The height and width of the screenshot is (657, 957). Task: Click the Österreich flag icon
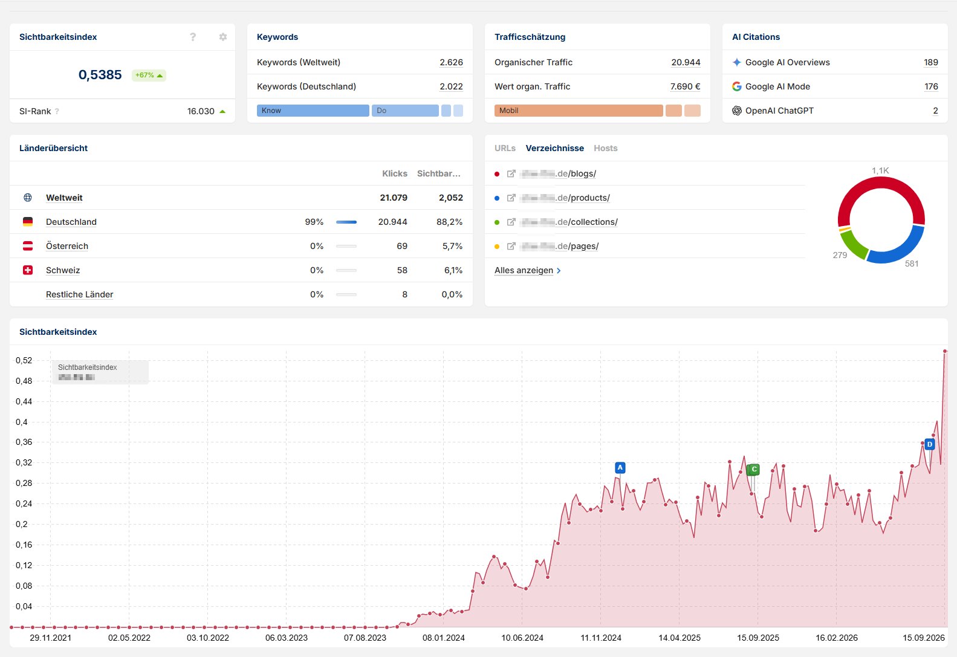pos(28,246)
